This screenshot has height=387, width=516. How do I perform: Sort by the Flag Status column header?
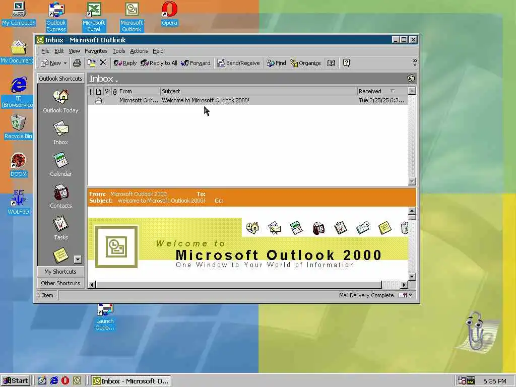(107, 91)
